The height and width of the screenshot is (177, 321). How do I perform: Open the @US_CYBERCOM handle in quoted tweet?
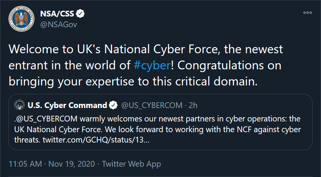pos(152,105)
